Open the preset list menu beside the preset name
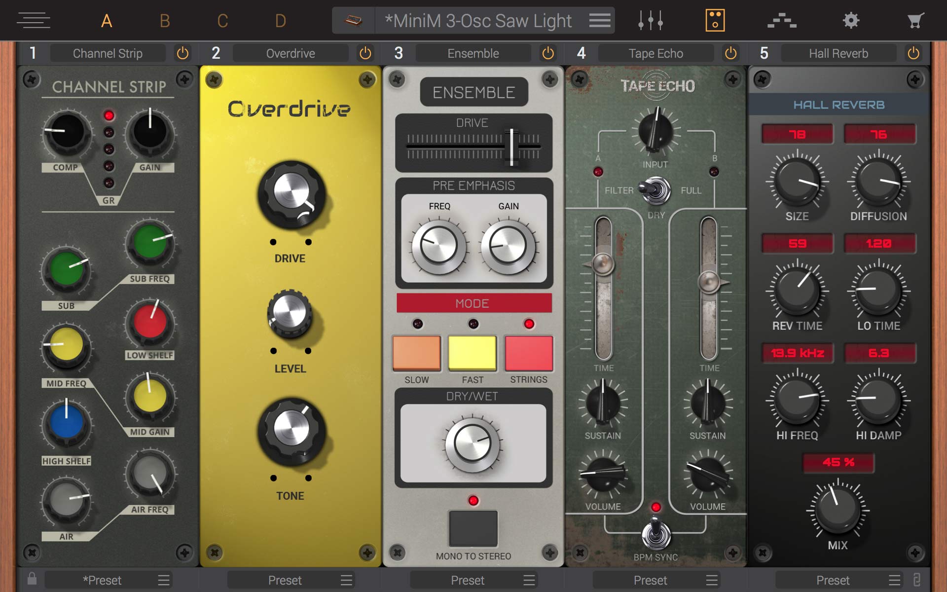 pyautogui.click(x=600, y=21)
